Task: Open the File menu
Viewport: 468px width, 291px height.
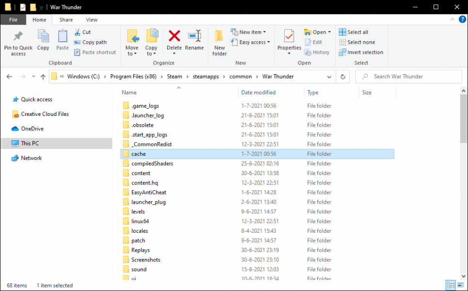Action: [13, 20]
